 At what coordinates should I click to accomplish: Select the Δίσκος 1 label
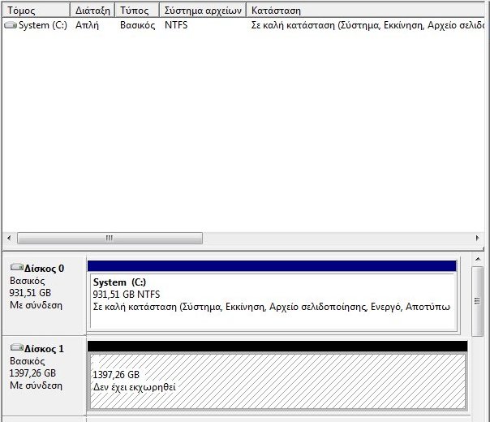(44, 349)
